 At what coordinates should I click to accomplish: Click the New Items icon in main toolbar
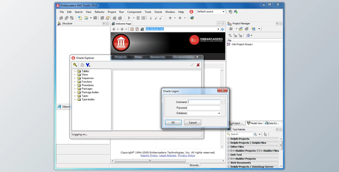coord(80,18)
